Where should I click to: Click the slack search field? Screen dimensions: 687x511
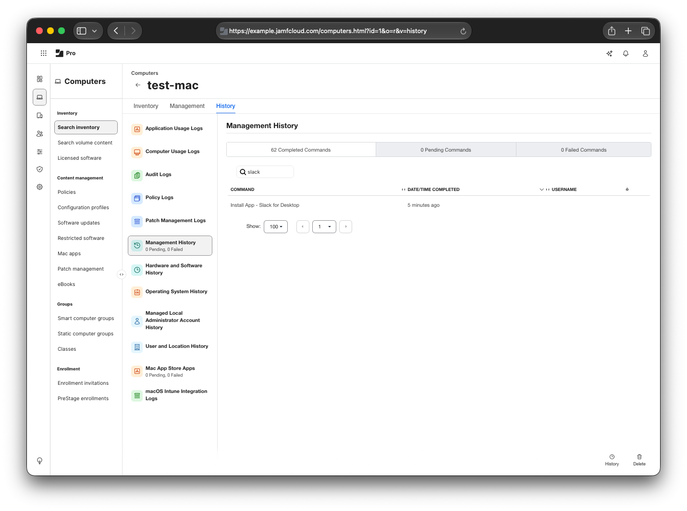tap(265, 172)
